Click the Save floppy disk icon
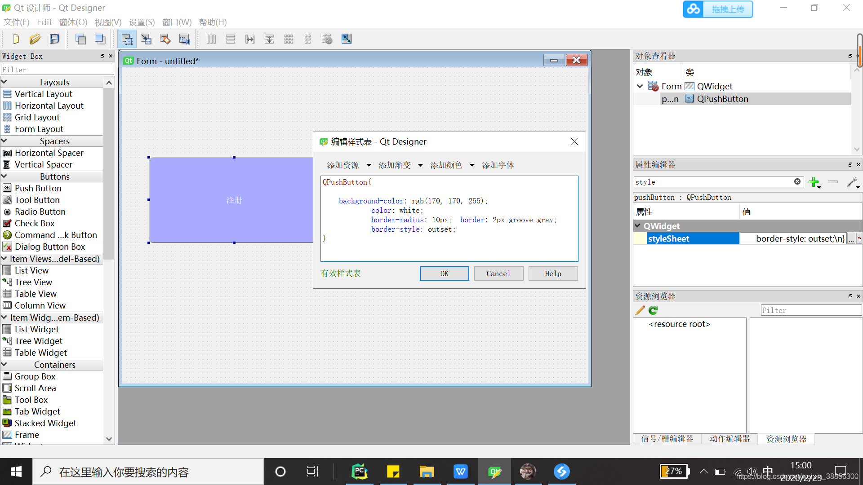 [x=54, y=39]
